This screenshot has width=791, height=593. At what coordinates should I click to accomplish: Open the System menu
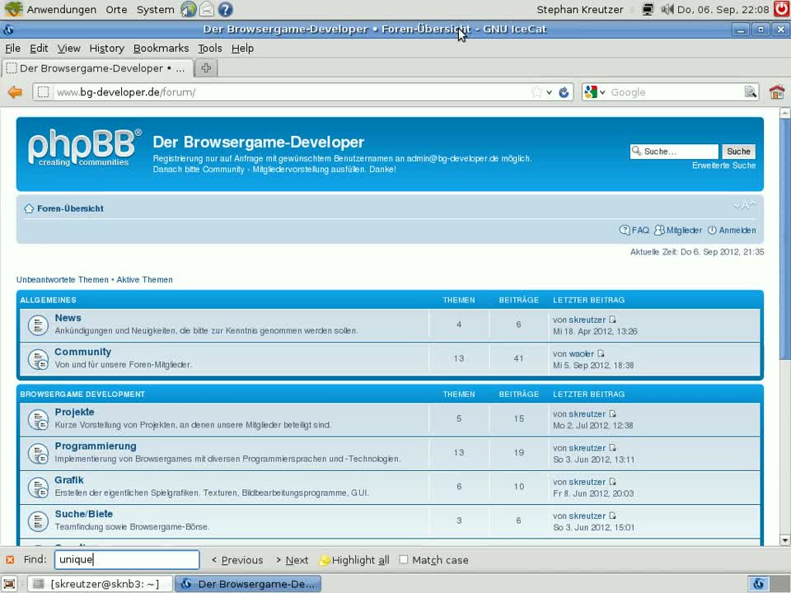(156, 9)
